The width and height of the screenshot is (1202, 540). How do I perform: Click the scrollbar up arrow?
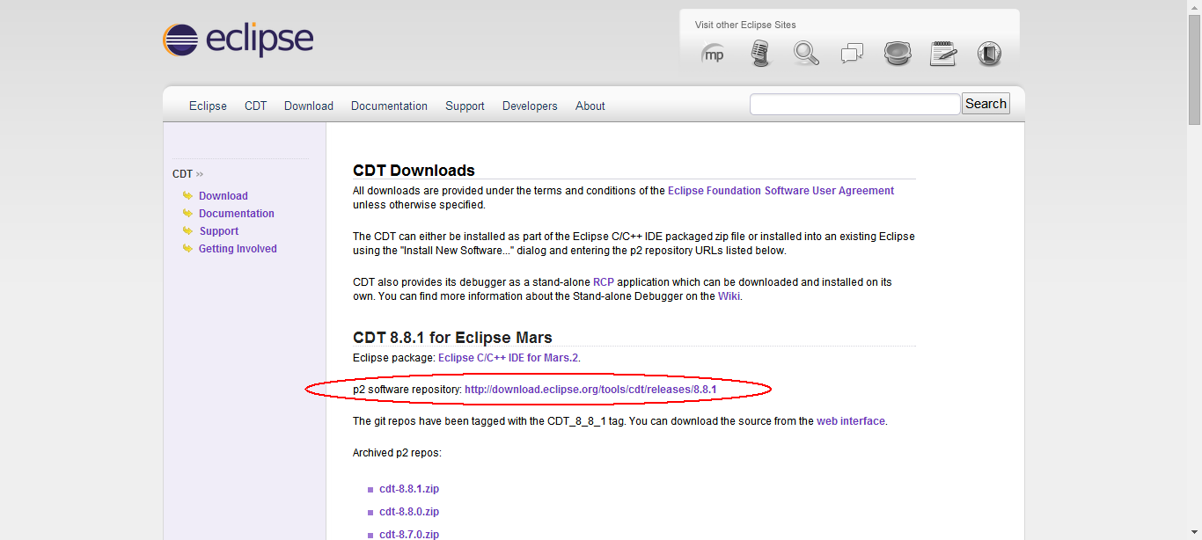[1194, 7]
